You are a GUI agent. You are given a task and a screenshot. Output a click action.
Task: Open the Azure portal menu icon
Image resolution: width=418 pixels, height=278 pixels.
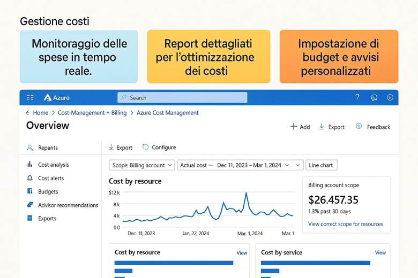(x=30, y=97)
